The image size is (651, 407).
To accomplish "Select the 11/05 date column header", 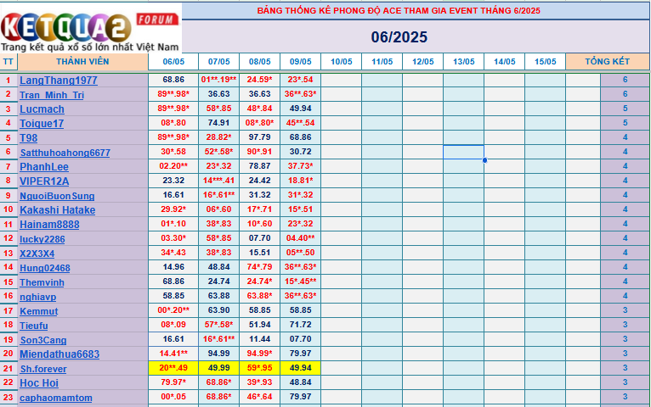I will (382, 62).
